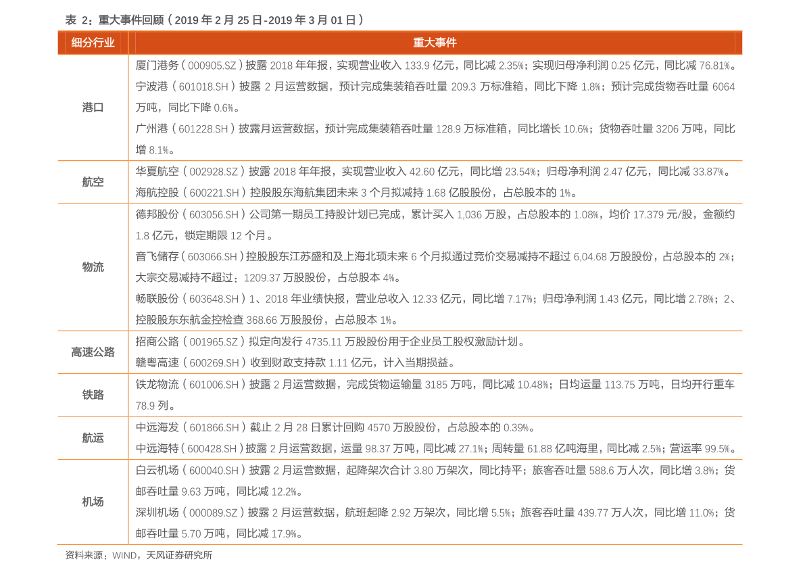Click stock code 601228.SH for 广州港

[203, 129]
